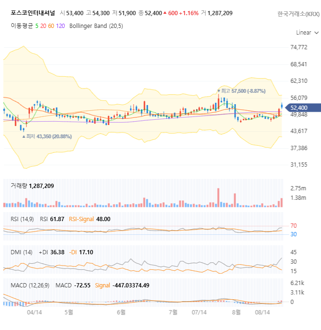Image resolution: width=321 pixels, height=330 pixels.
Task: Click the 08/14 date axis label
Action: pyautogui.click(x=262, y=312)
